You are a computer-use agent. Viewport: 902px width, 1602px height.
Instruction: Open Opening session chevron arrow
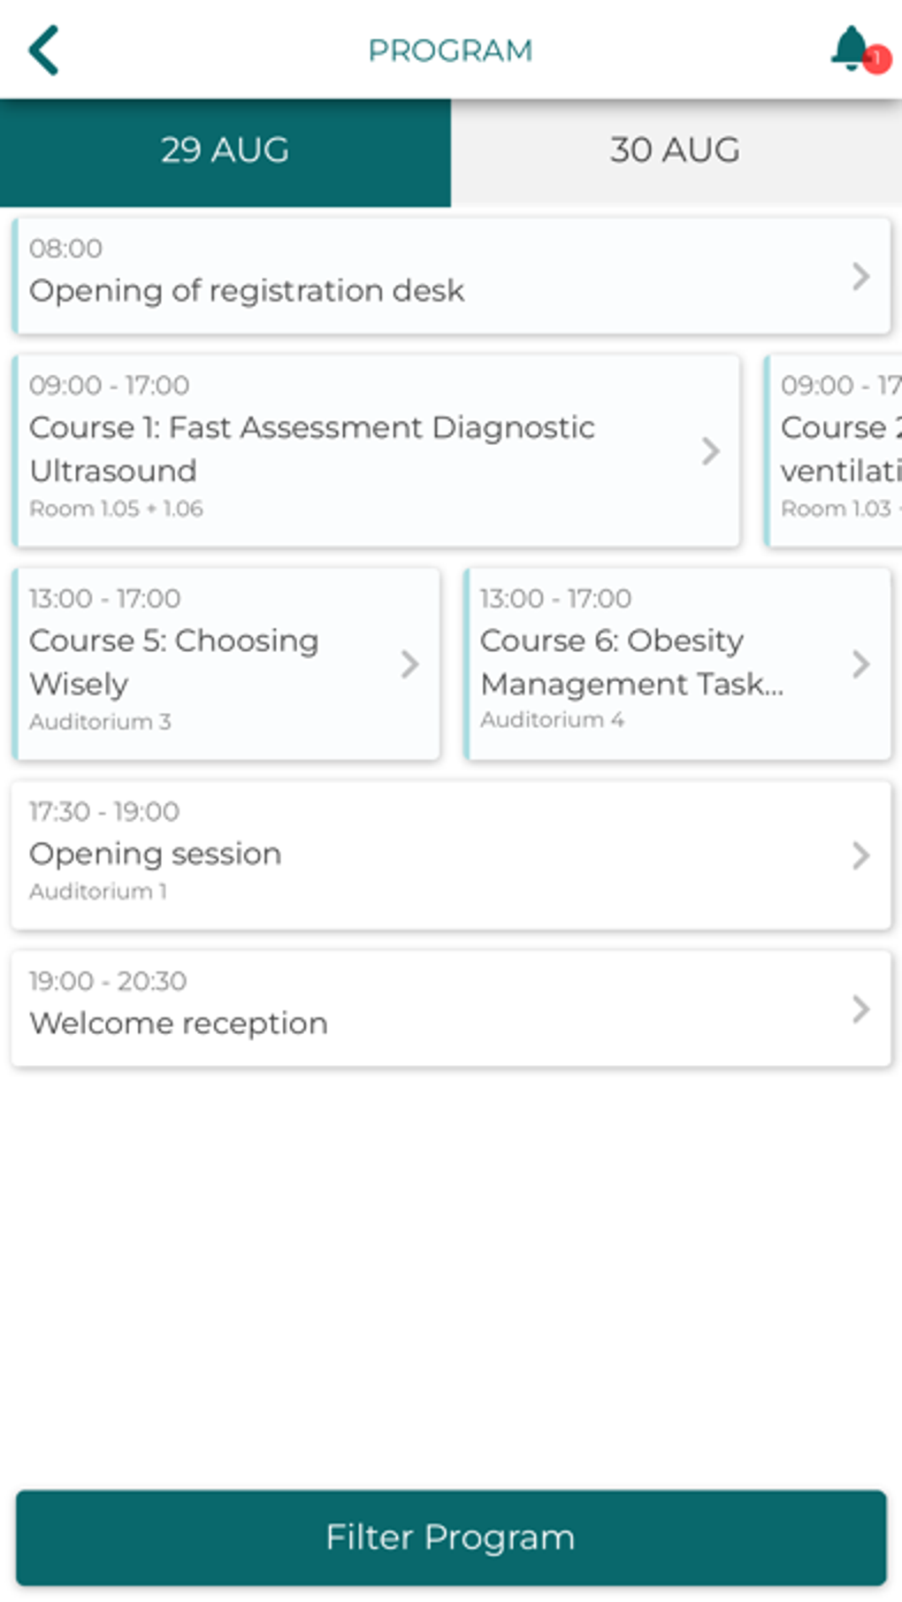coord(860,855)
